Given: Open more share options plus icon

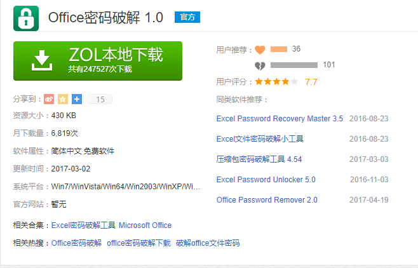Looking at the screenshot, I should click(77, 99).
